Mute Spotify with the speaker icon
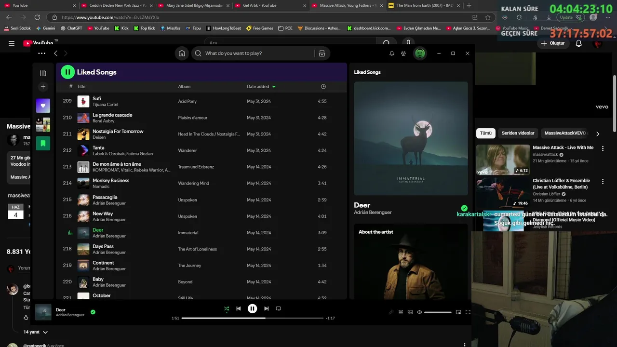This screenshot has width=617, height=347. 419,312
